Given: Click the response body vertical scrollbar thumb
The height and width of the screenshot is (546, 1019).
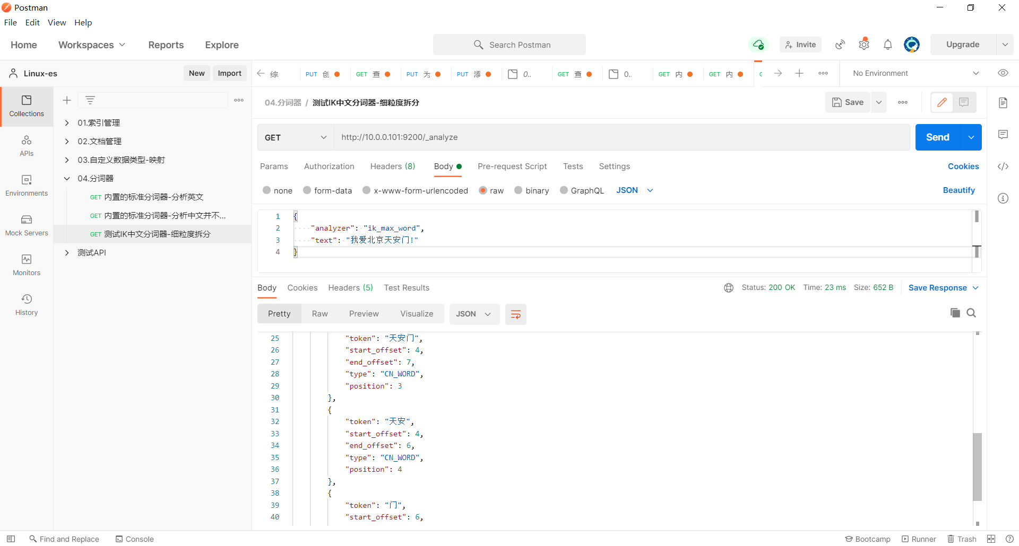Looking at the screenshot, I should (977, 467).
